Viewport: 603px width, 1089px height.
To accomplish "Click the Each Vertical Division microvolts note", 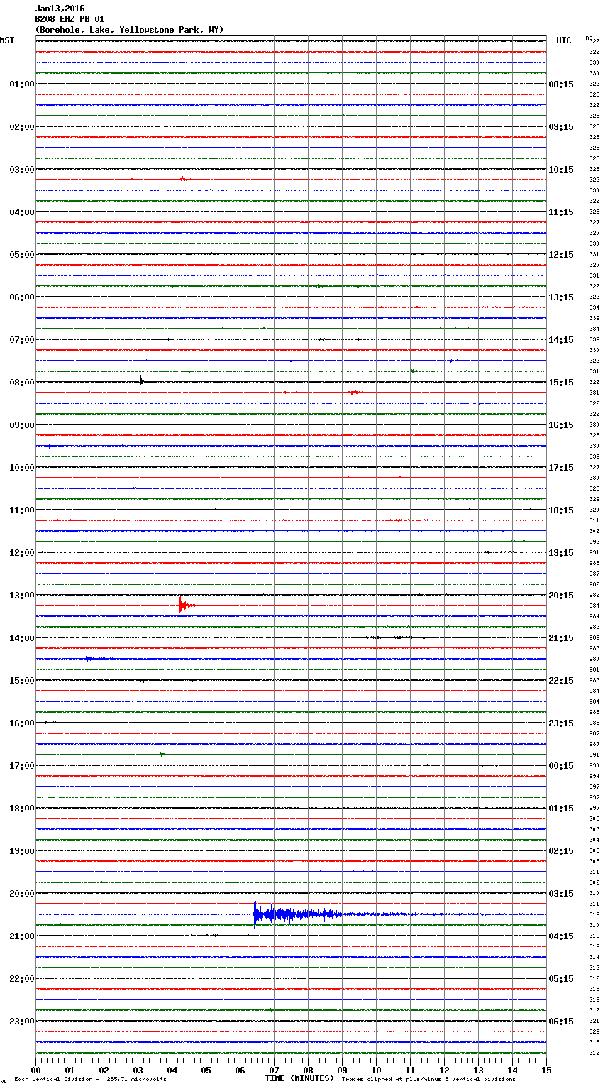I will pos(90,1080).
